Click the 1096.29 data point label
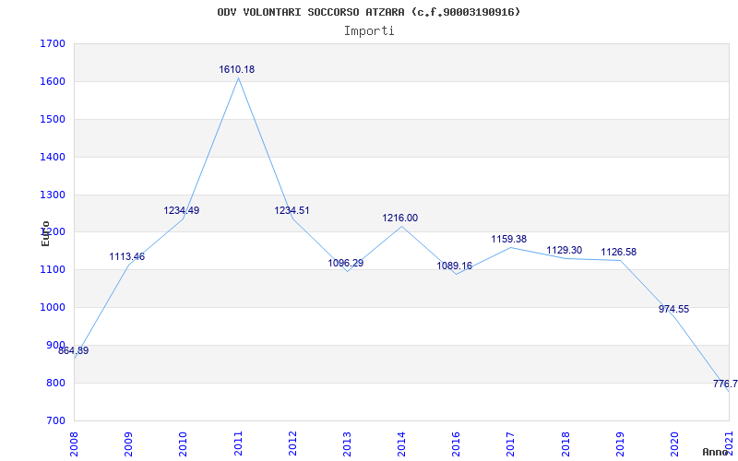This screenshot has height=461, width=738. click(346, 263)
